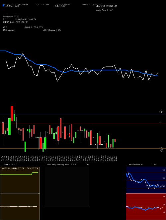Click the empty intraday trading price chart box

coord(66,187)
